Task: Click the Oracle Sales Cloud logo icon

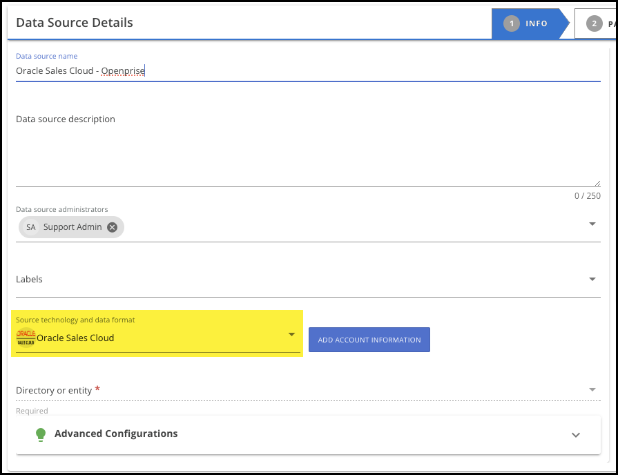Action: click(26, 338)
